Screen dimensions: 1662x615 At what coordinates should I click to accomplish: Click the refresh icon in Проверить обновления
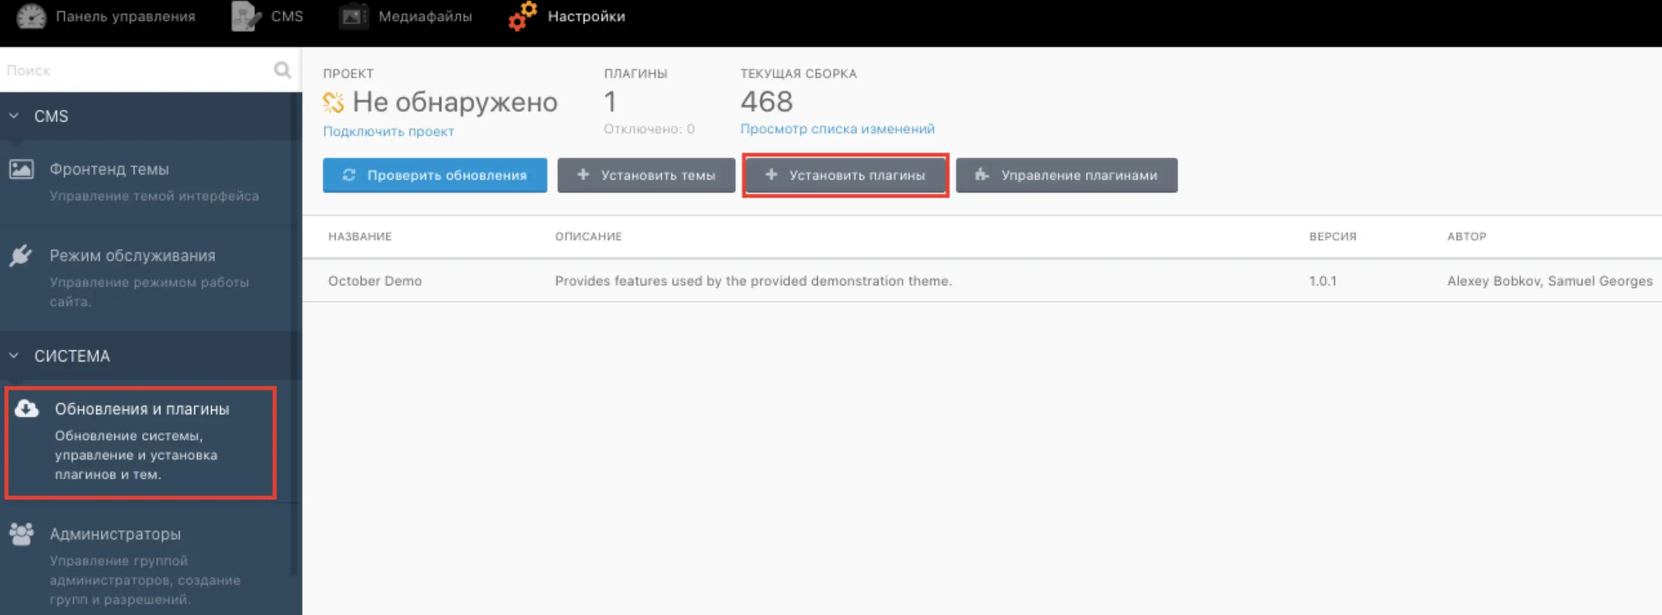click(x=349, y=175)
